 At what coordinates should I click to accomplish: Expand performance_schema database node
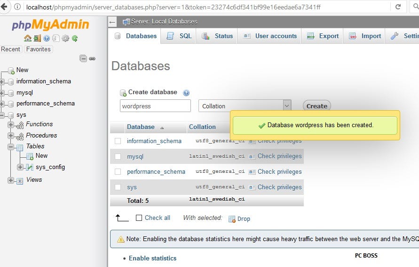pos(2,104)
